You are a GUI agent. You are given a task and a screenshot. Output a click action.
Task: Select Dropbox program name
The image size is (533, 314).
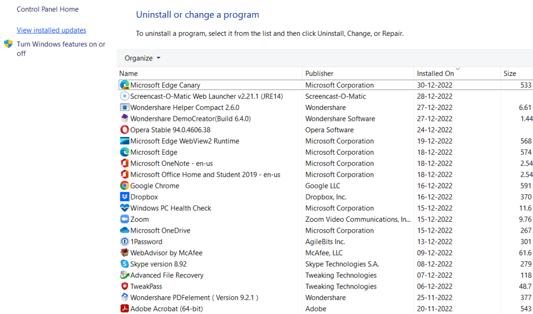pyautogui.click(x=144, y=197)
